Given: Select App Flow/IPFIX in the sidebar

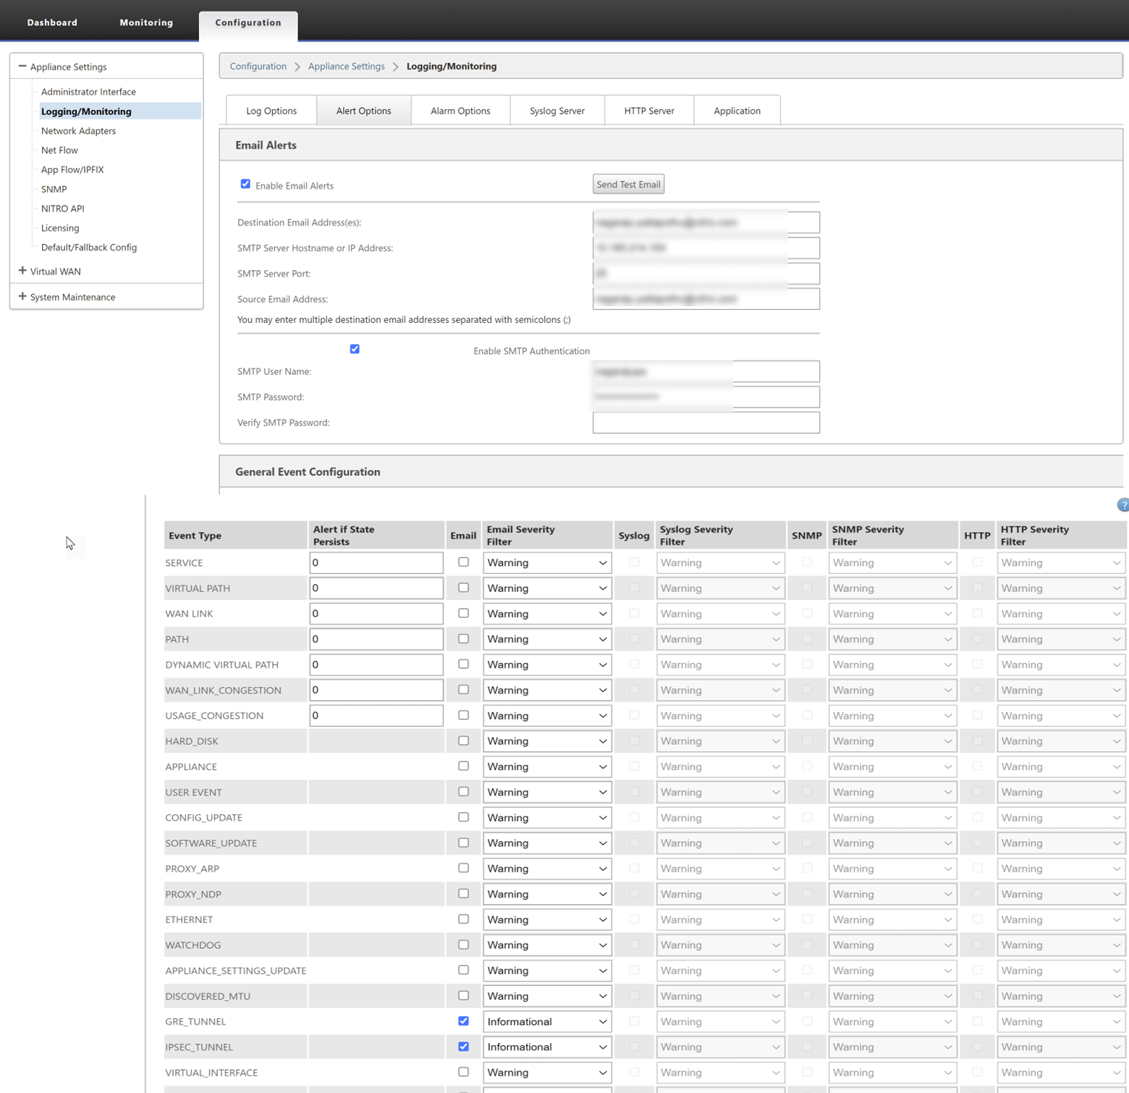Looking at the screenshot, I should click(x=72, y=169).
